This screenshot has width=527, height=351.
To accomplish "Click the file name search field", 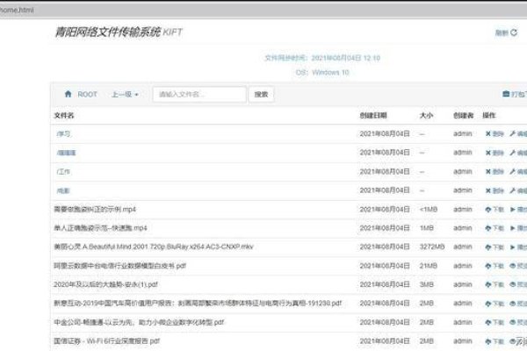I will point(199,95).
